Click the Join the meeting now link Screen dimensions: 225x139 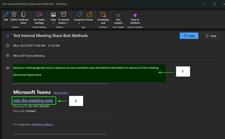point(33,101)
